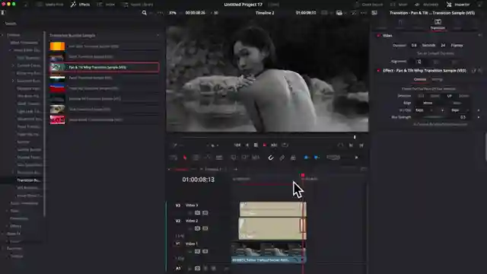Switch to the Timeline 1 tab
Image resolution: width=487 pixels, height=274 pixels.
point(212,169)
